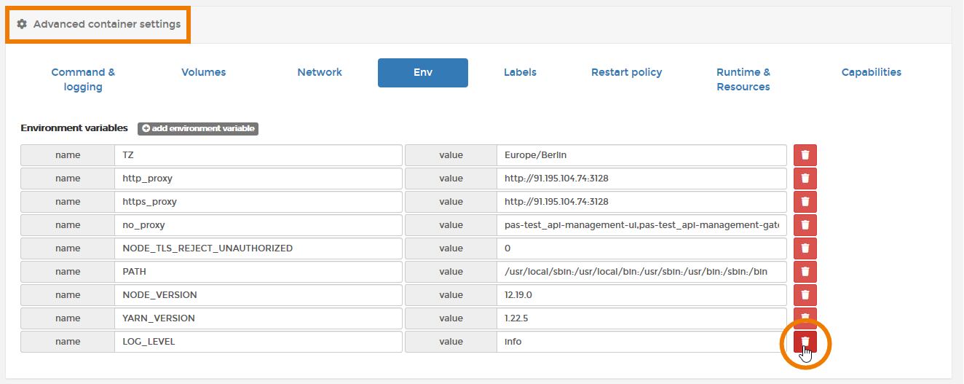Delete the NODE_TLS_REJECT_UNAUTHORIZED variable
The height and width of the screenshot is (384, 964).
[805, 248]
